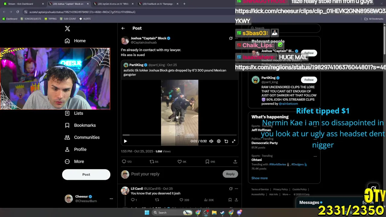Seek along the video progress bar
This screenshot has width=386, height=217.
click(x=179, y=135)
